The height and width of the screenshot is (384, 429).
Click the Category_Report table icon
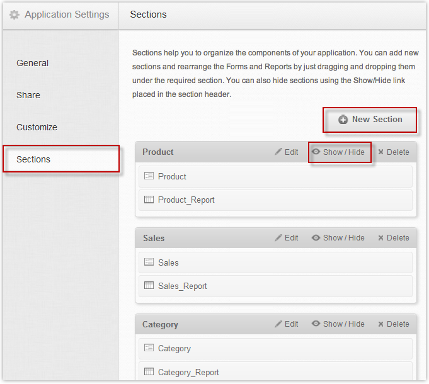coord(149,371)
